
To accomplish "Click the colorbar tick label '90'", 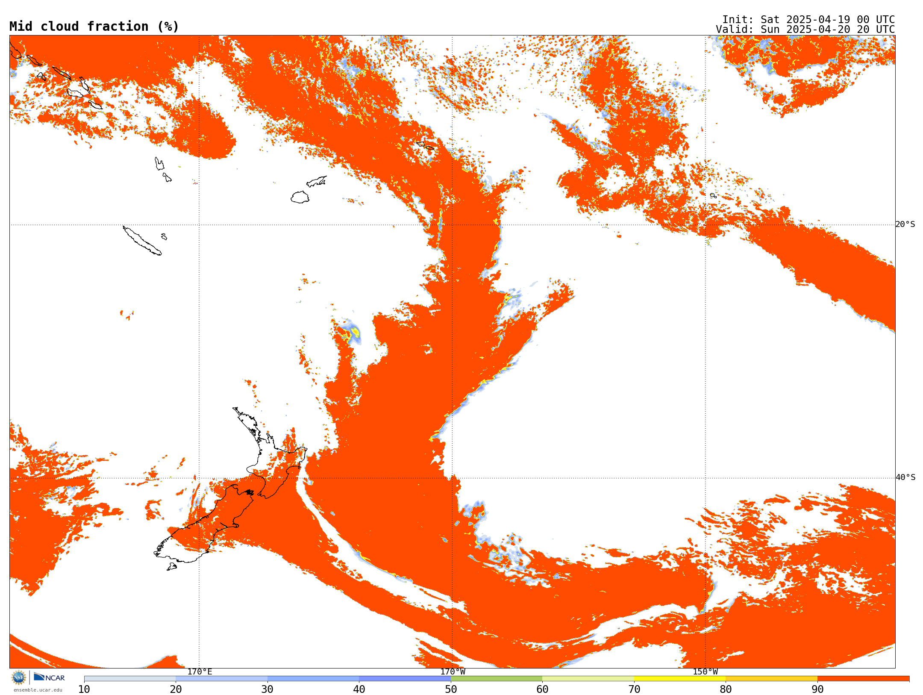I will click(817, 689).
